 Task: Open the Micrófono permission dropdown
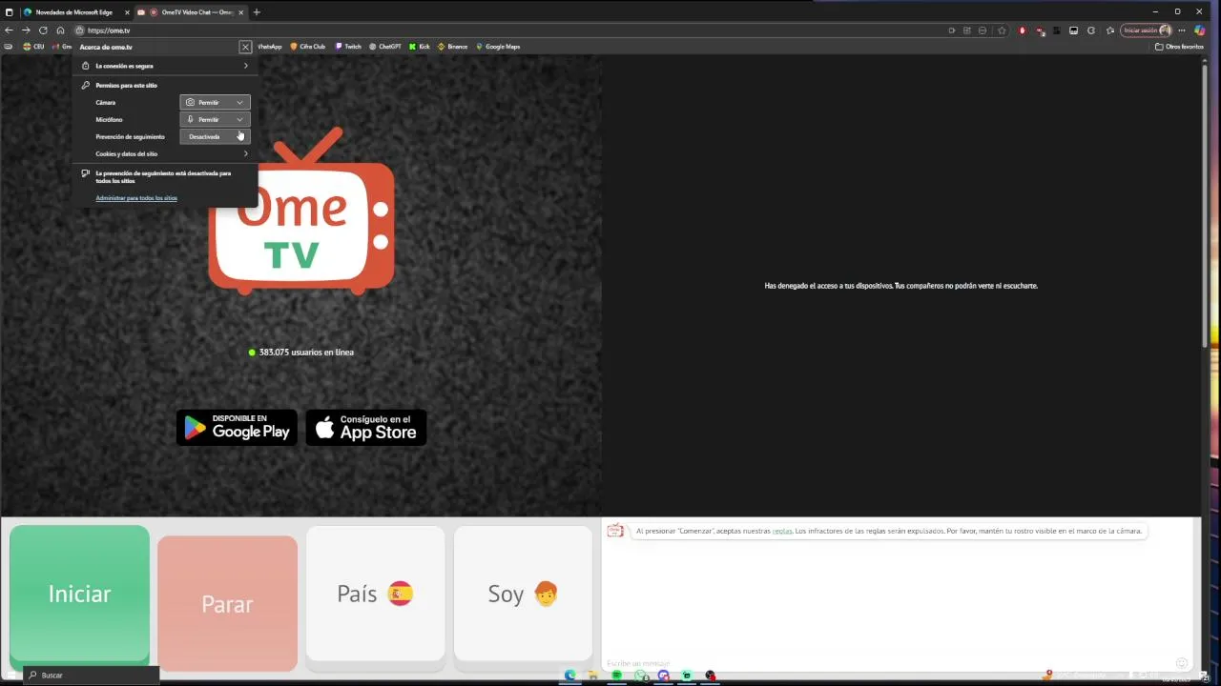(x=215, y=119)
